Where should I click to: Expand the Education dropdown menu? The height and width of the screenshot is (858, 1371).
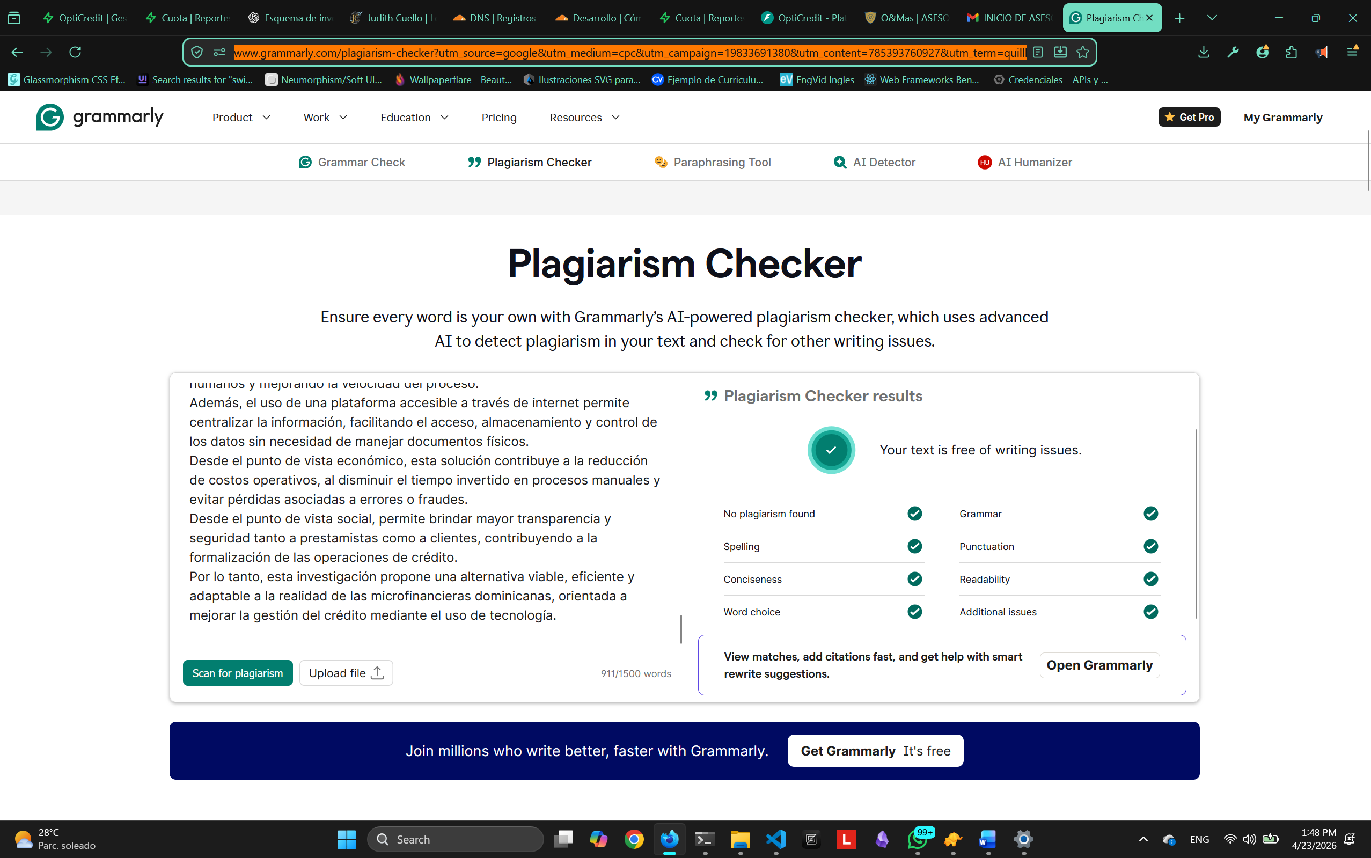[414, 118]
